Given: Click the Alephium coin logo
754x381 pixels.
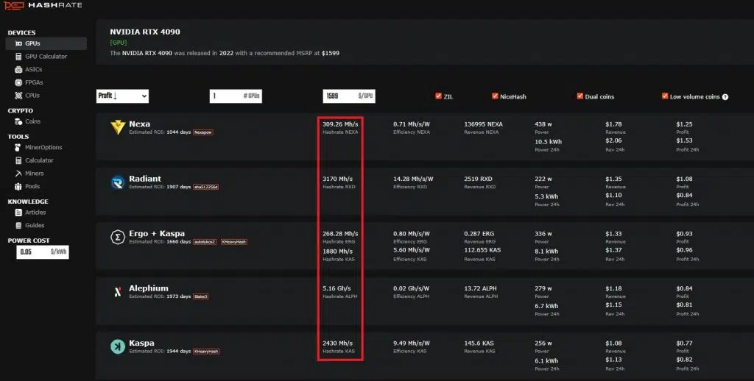Looking at the screenshot, I should pos(117,292).
